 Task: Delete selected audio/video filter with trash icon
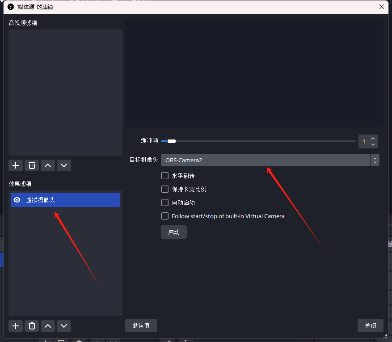32,165
